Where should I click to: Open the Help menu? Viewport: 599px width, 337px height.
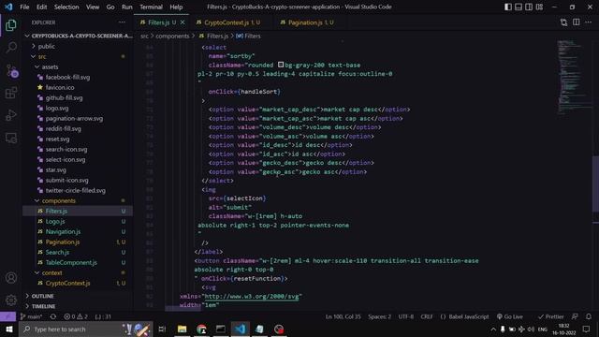[x=176, y=7]
